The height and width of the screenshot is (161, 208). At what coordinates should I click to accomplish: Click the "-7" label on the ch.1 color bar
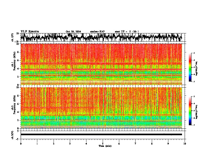(194, 82)
